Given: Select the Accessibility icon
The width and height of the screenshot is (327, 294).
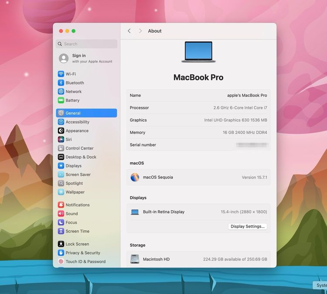Looking at the screenshot, I should (x=61, y=122).
